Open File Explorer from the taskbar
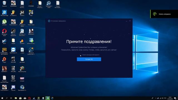The image size is (178, 100). 16,98
